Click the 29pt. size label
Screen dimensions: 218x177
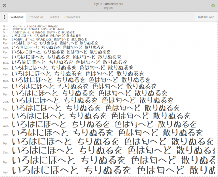tap(6, 172)
